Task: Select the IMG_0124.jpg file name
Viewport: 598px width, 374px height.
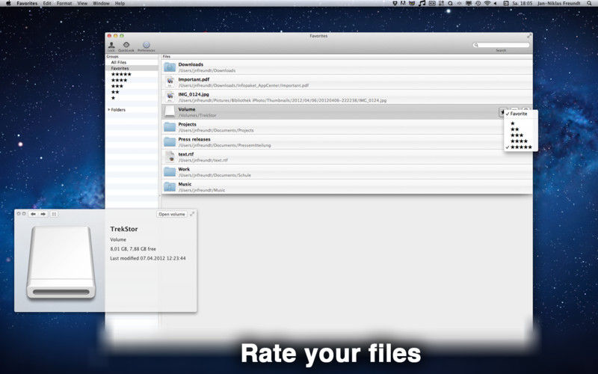Action: [194, 94]
